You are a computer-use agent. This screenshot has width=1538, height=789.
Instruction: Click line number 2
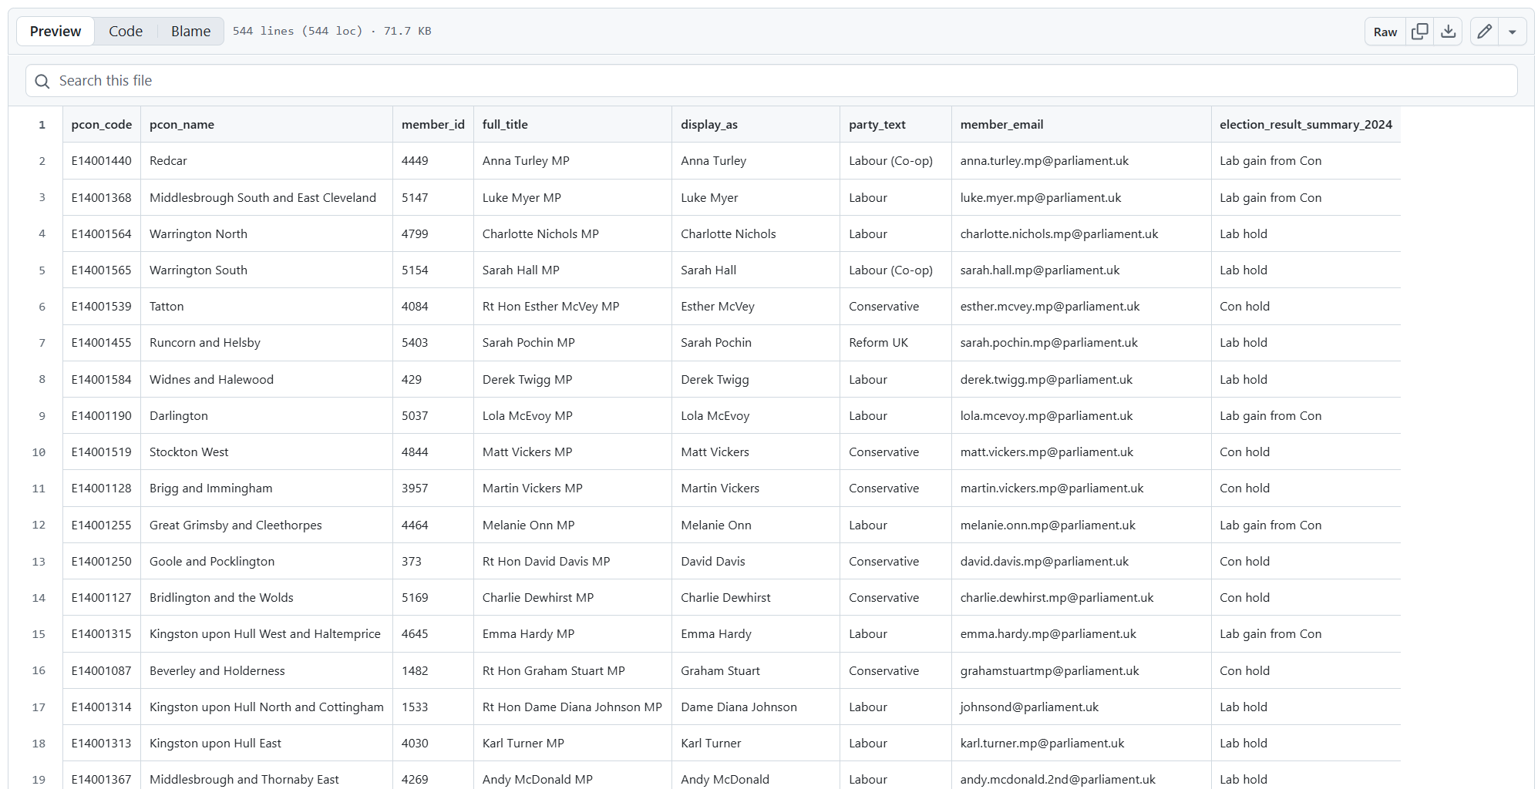pyautogui.click(x=42, y=161)
